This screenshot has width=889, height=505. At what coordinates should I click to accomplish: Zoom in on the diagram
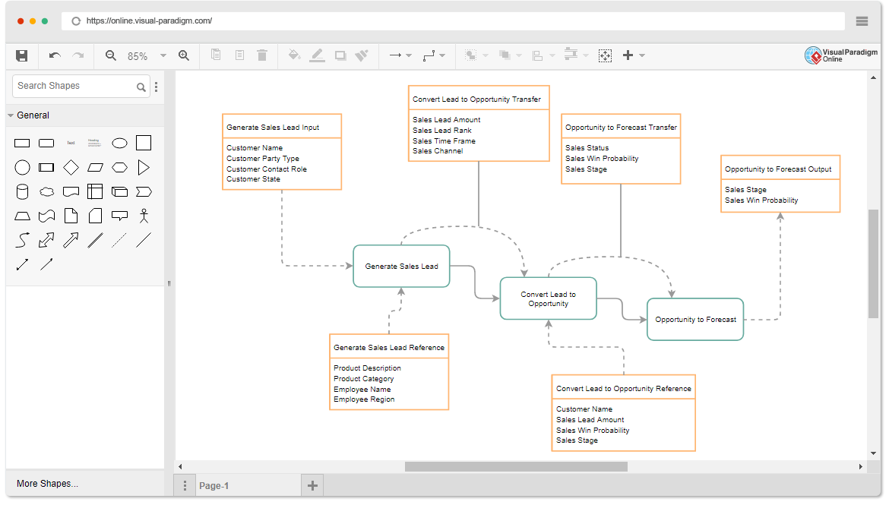coord(184,55)
